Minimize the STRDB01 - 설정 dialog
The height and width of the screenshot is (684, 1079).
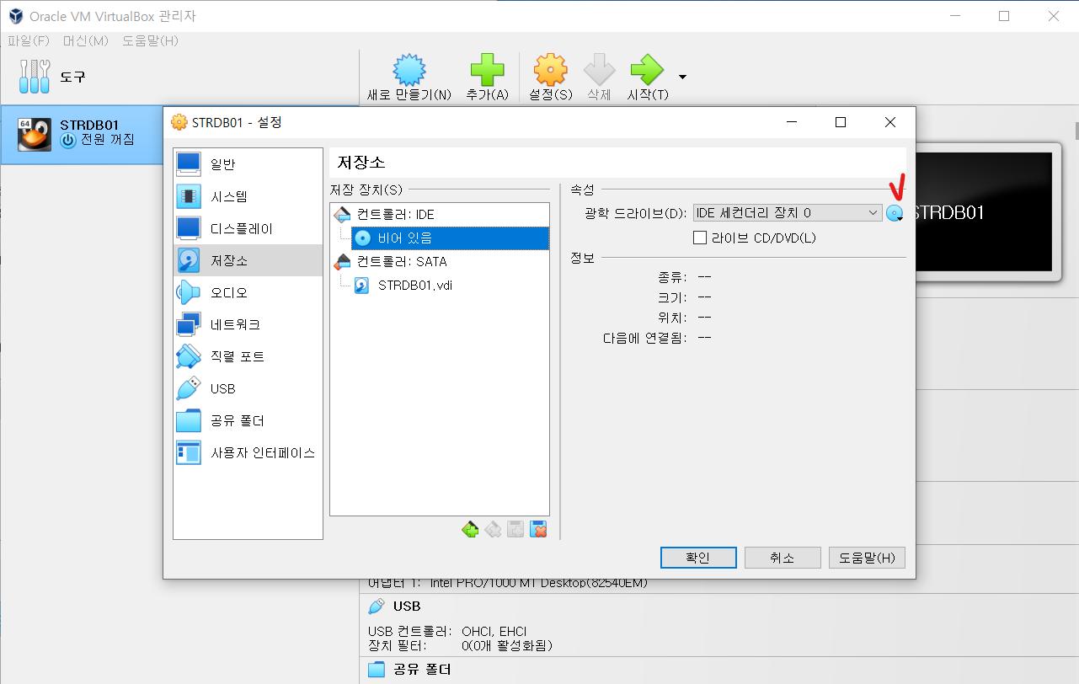click(791, 122)
